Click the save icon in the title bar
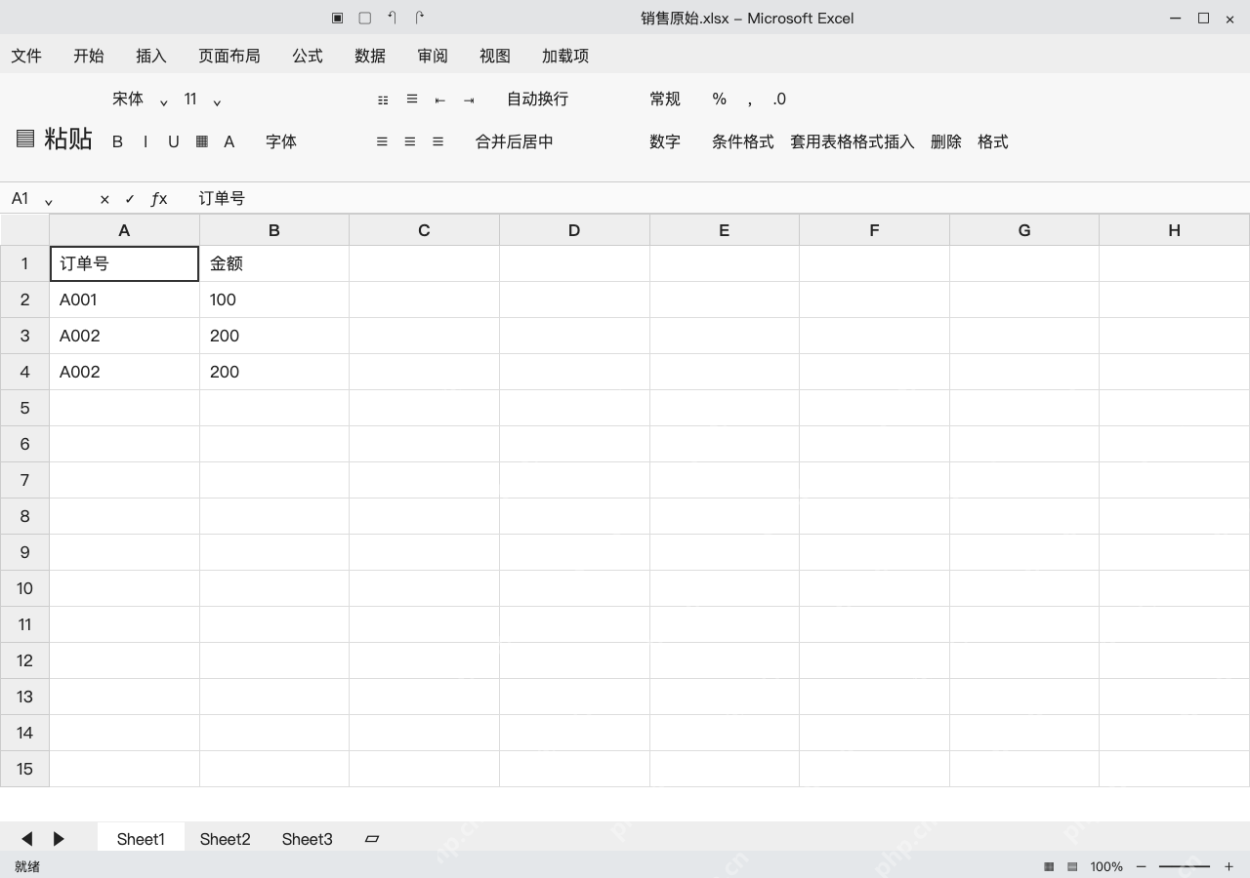 pos(337,18)
